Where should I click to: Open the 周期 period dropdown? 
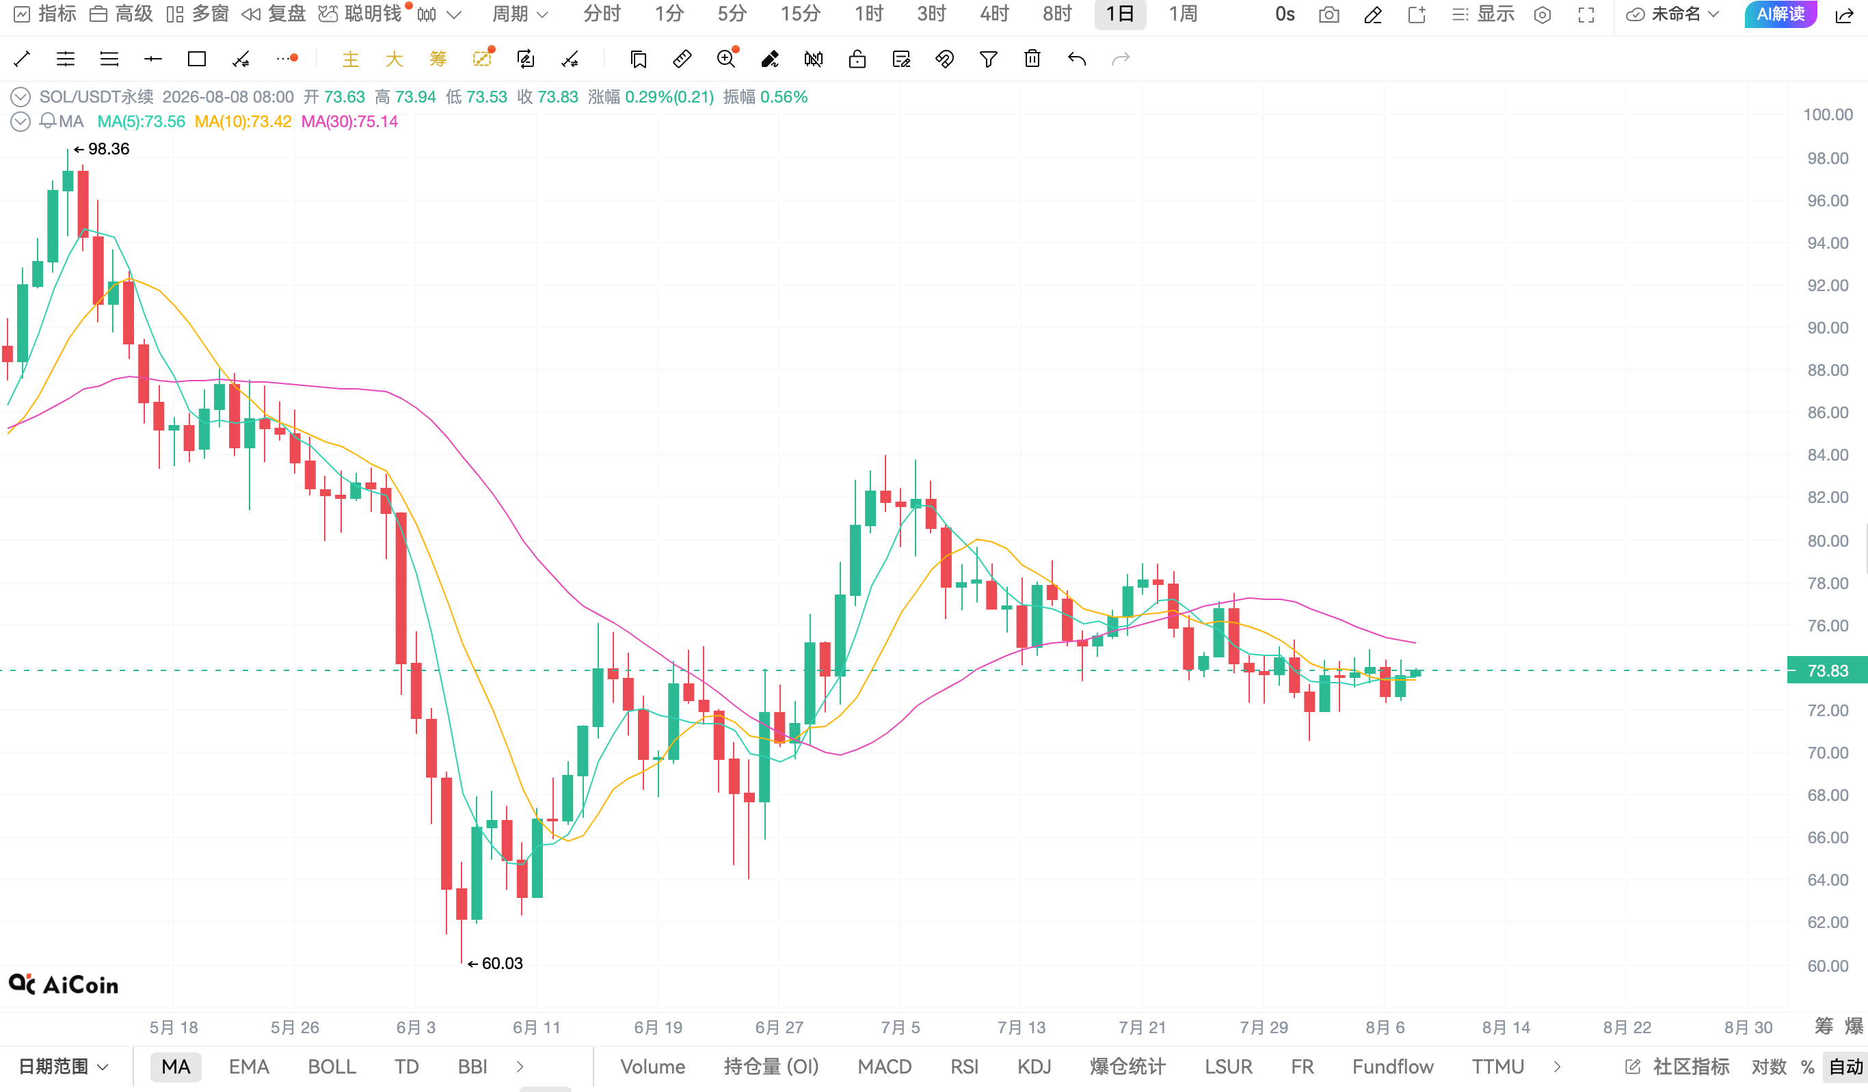(x=520, y=15)
